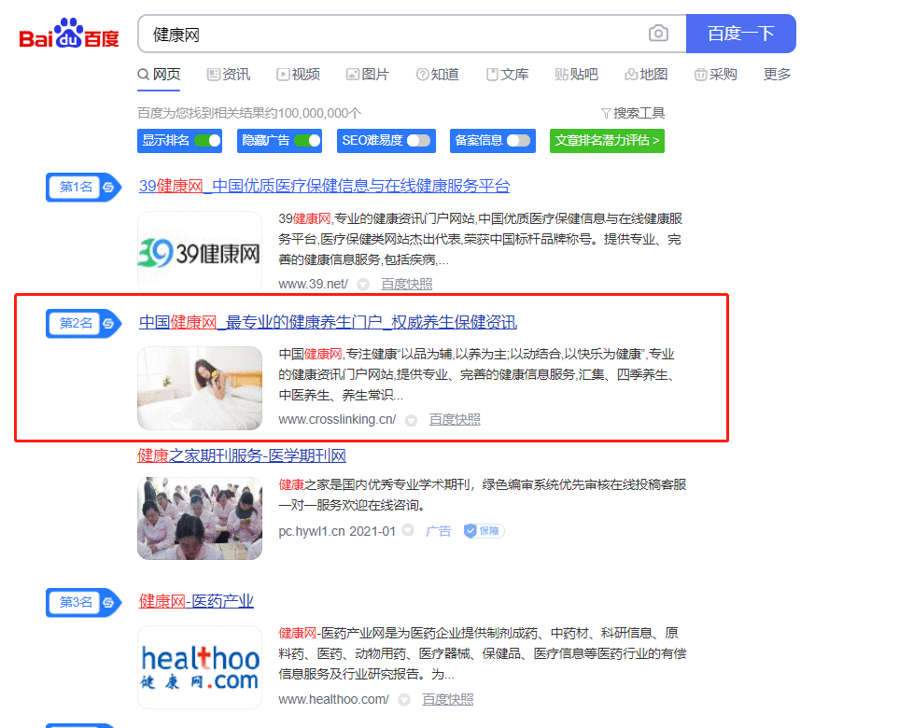The height and width of the screenshot is (728, 899).
Task: Toggle the SEO难易度 switch
Action: click(x=418, y=140)
